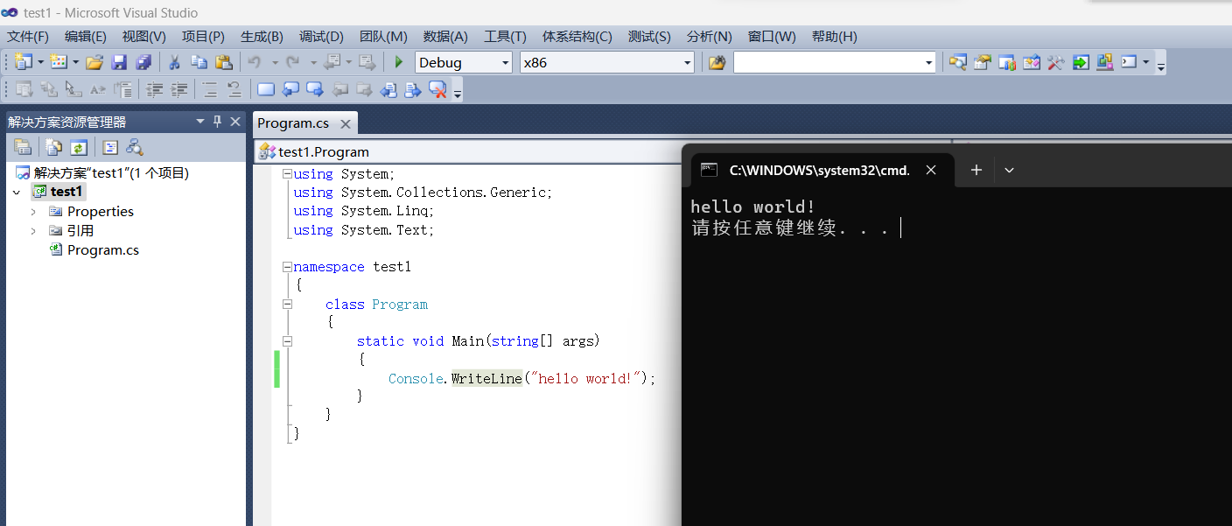Click the Add New Item toolbar icon
The height and width of the screenshot is (526, 1232).
coord(59,62)
